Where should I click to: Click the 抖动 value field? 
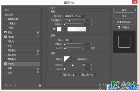coord(86,69)
